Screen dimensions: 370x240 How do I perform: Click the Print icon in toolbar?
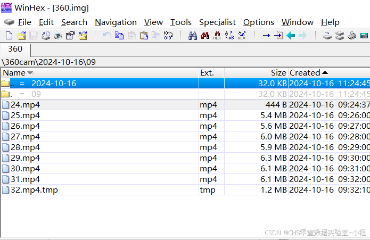point(58,36)
